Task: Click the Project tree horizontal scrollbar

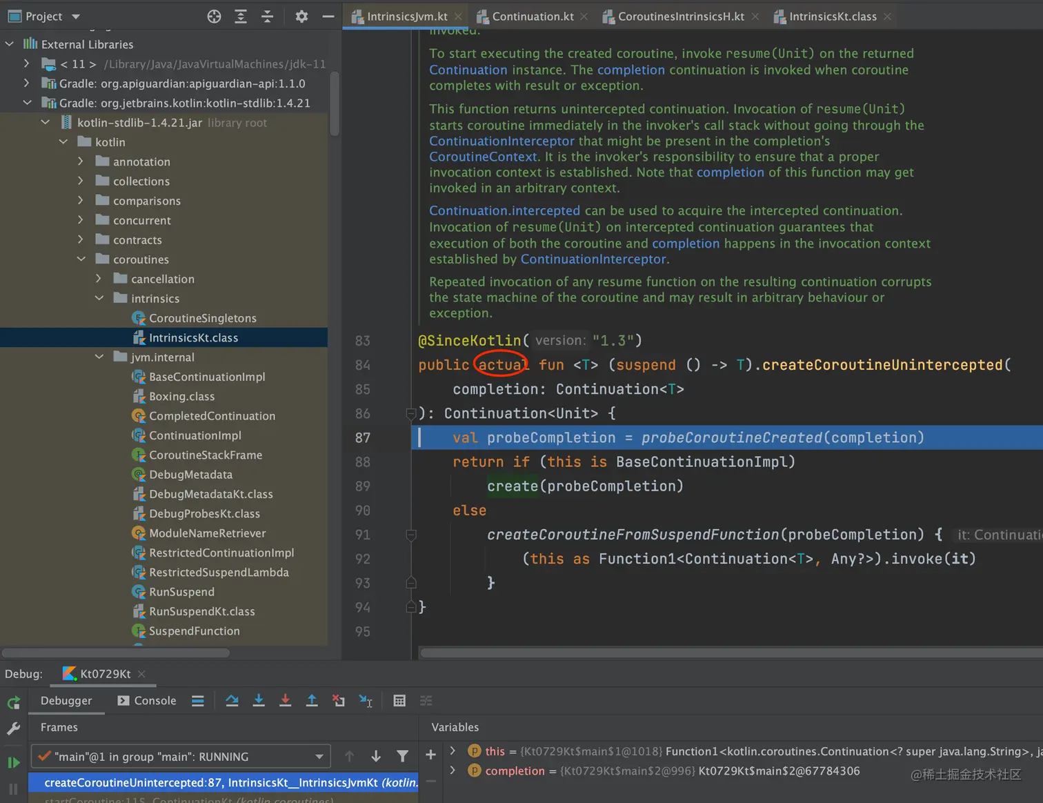Action: (115, 653)
